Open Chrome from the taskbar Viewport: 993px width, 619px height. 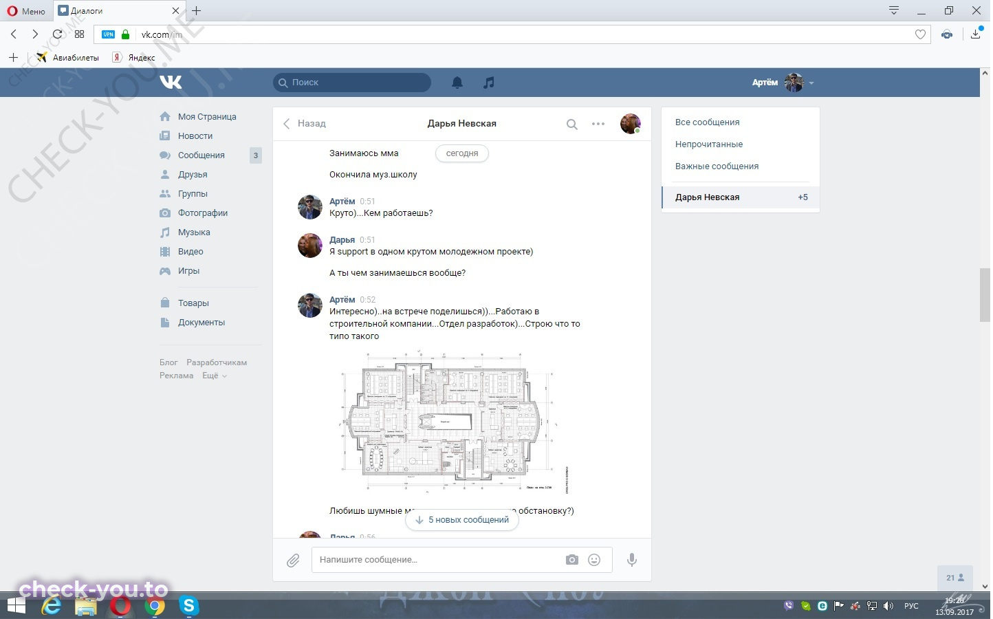click(x=155, y=606)
